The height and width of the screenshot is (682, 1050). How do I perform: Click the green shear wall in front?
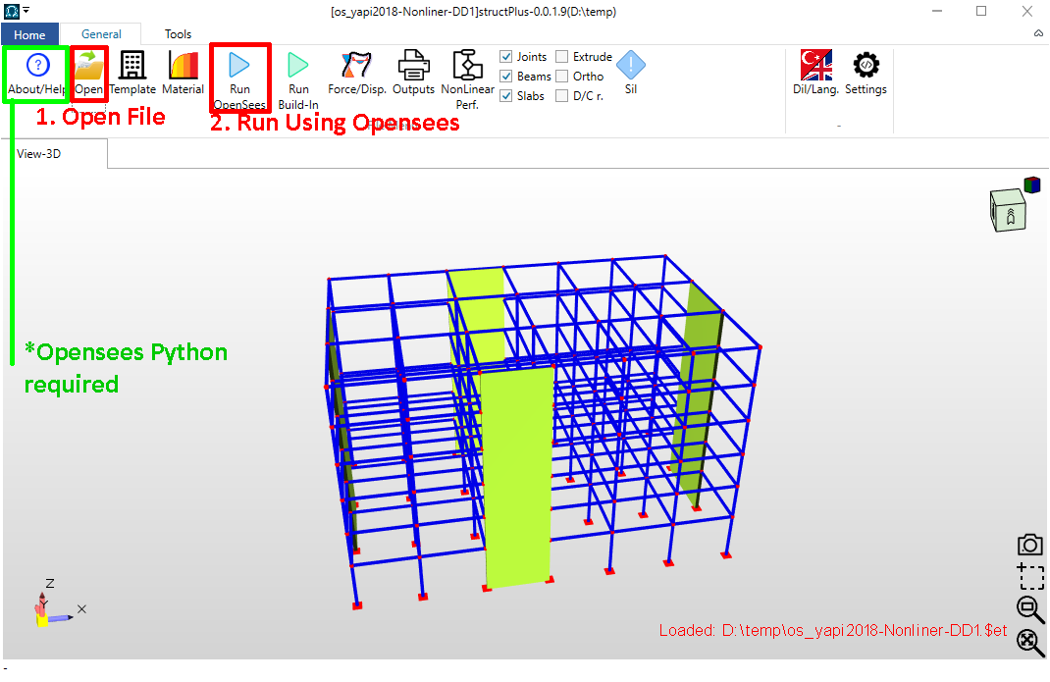click(519, 476)
